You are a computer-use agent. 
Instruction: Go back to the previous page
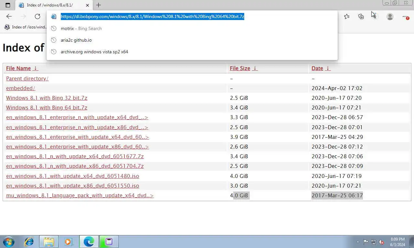tap(9, 16)
